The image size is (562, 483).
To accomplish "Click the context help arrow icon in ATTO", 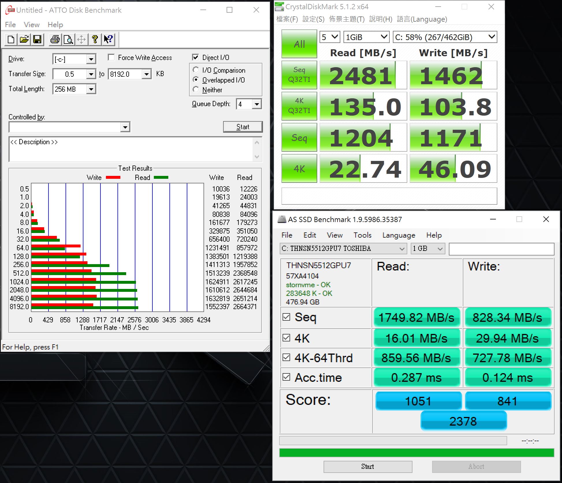I will [108, 40].
